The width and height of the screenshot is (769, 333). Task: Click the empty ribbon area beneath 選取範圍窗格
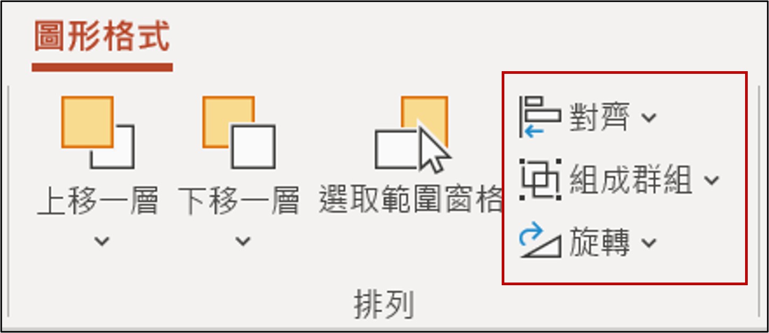pyautogui.click(x=411, y=250)
